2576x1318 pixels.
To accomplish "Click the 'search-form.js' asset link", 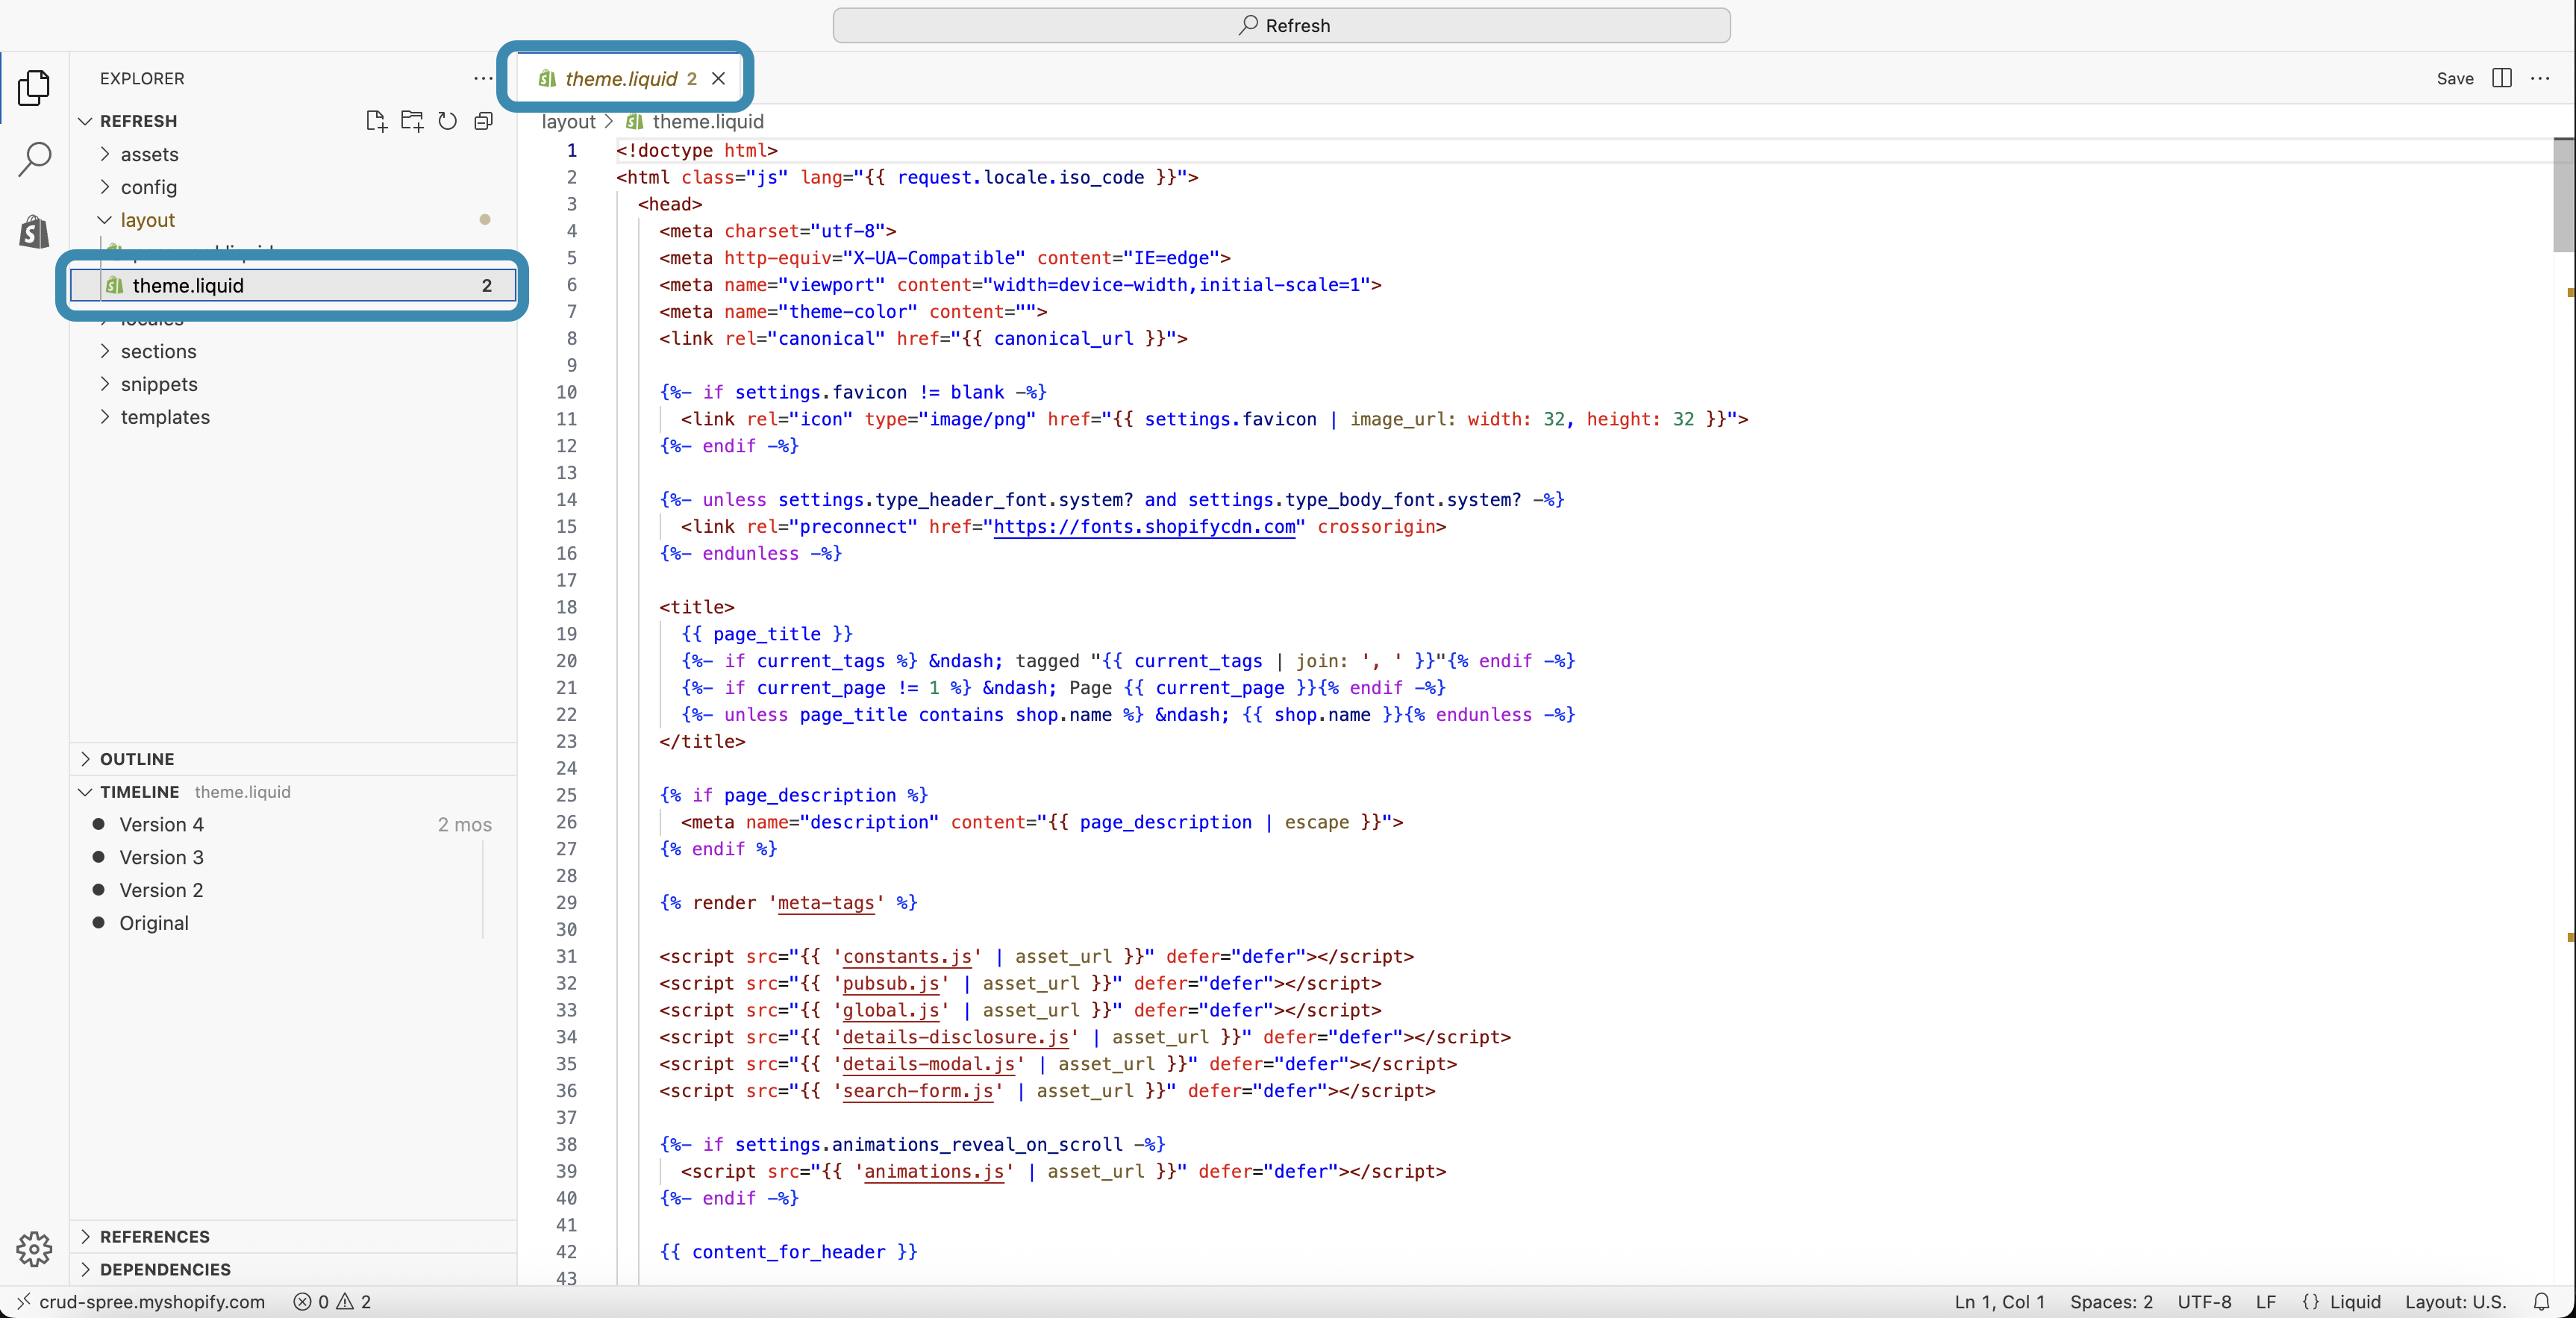I will click(918, 1091).
